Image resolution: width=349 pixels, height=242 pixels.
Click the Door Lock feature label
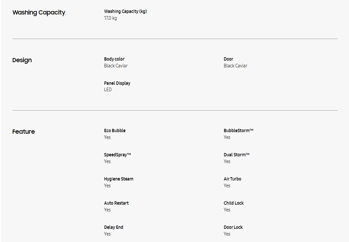click(x=233, y=227)
